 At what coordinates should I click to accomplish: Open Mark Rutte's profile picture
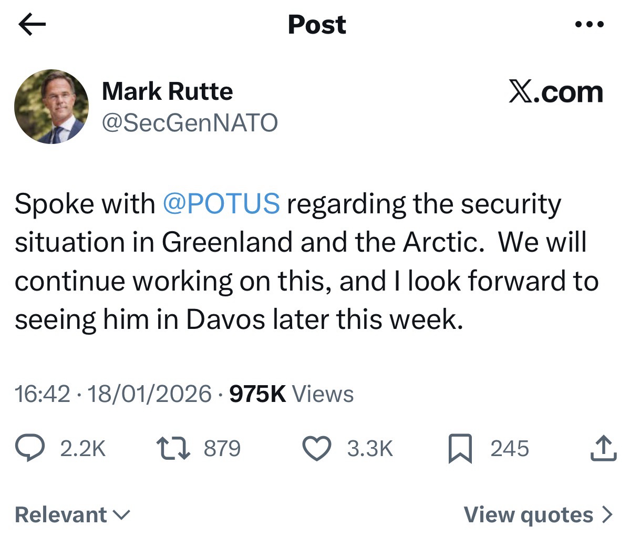click(51, 107)
